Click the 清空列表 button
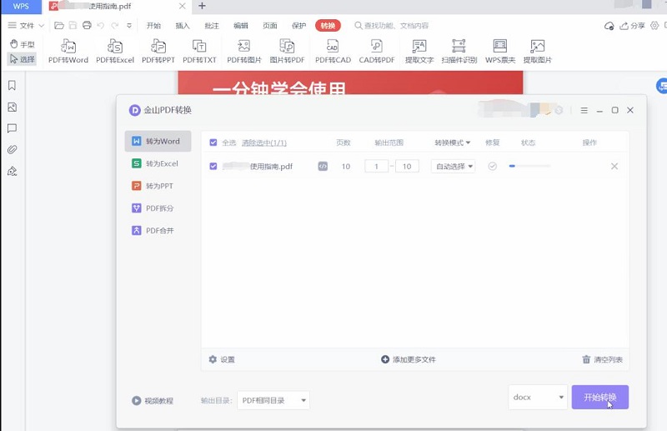The image size is (667, 431). tap(602, 359)
